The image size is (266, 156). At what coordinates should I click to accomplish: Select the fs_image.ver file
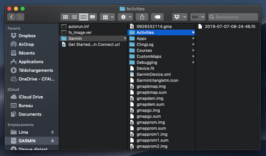(93, 32)
